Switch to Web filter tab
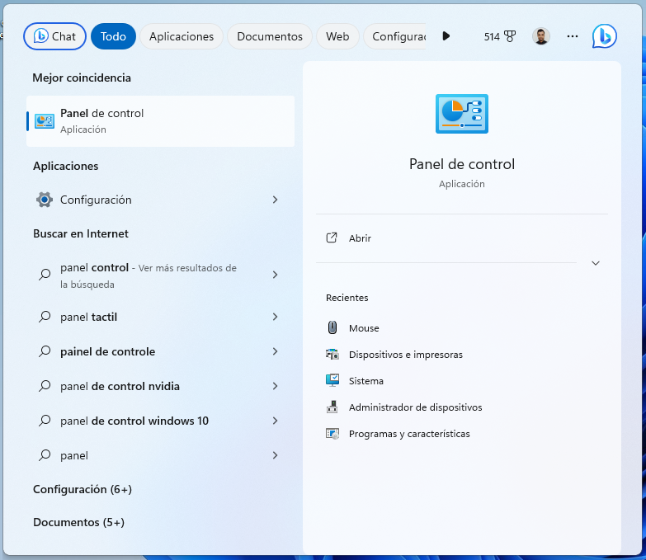Image resolution: width=646 pixels, height=560 pixels. [337, 36]
